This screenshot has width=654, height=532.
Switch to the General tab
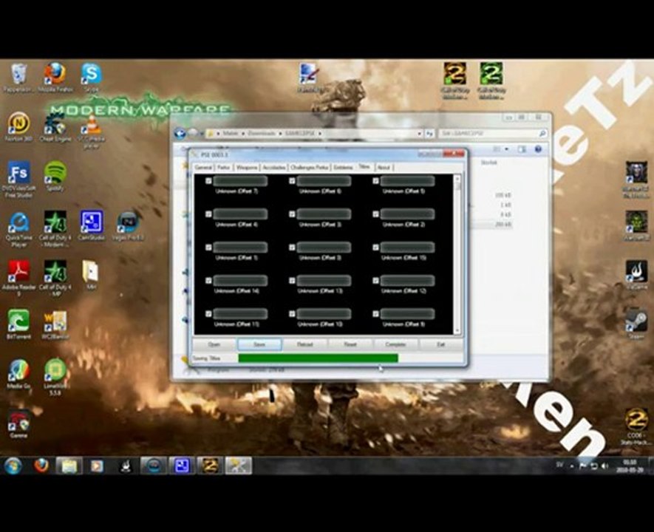coord(203,167)
